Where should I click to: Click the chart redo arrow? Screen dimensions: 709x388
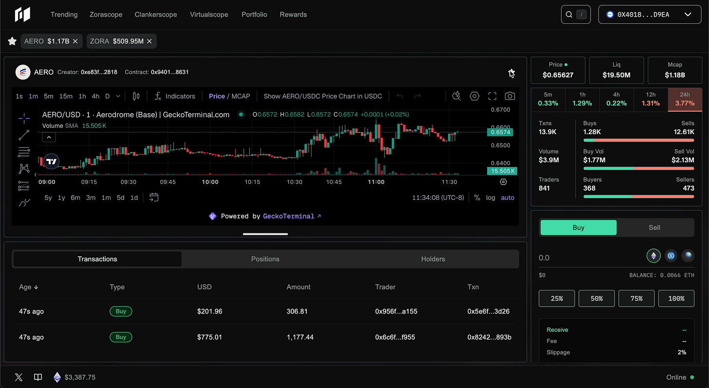coord(417,96)
